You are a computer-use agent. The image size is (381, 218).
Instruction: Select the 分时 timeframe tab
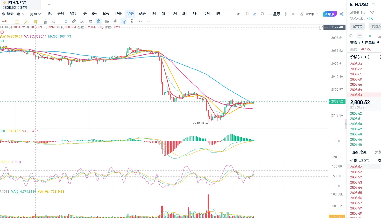point(61,14)
